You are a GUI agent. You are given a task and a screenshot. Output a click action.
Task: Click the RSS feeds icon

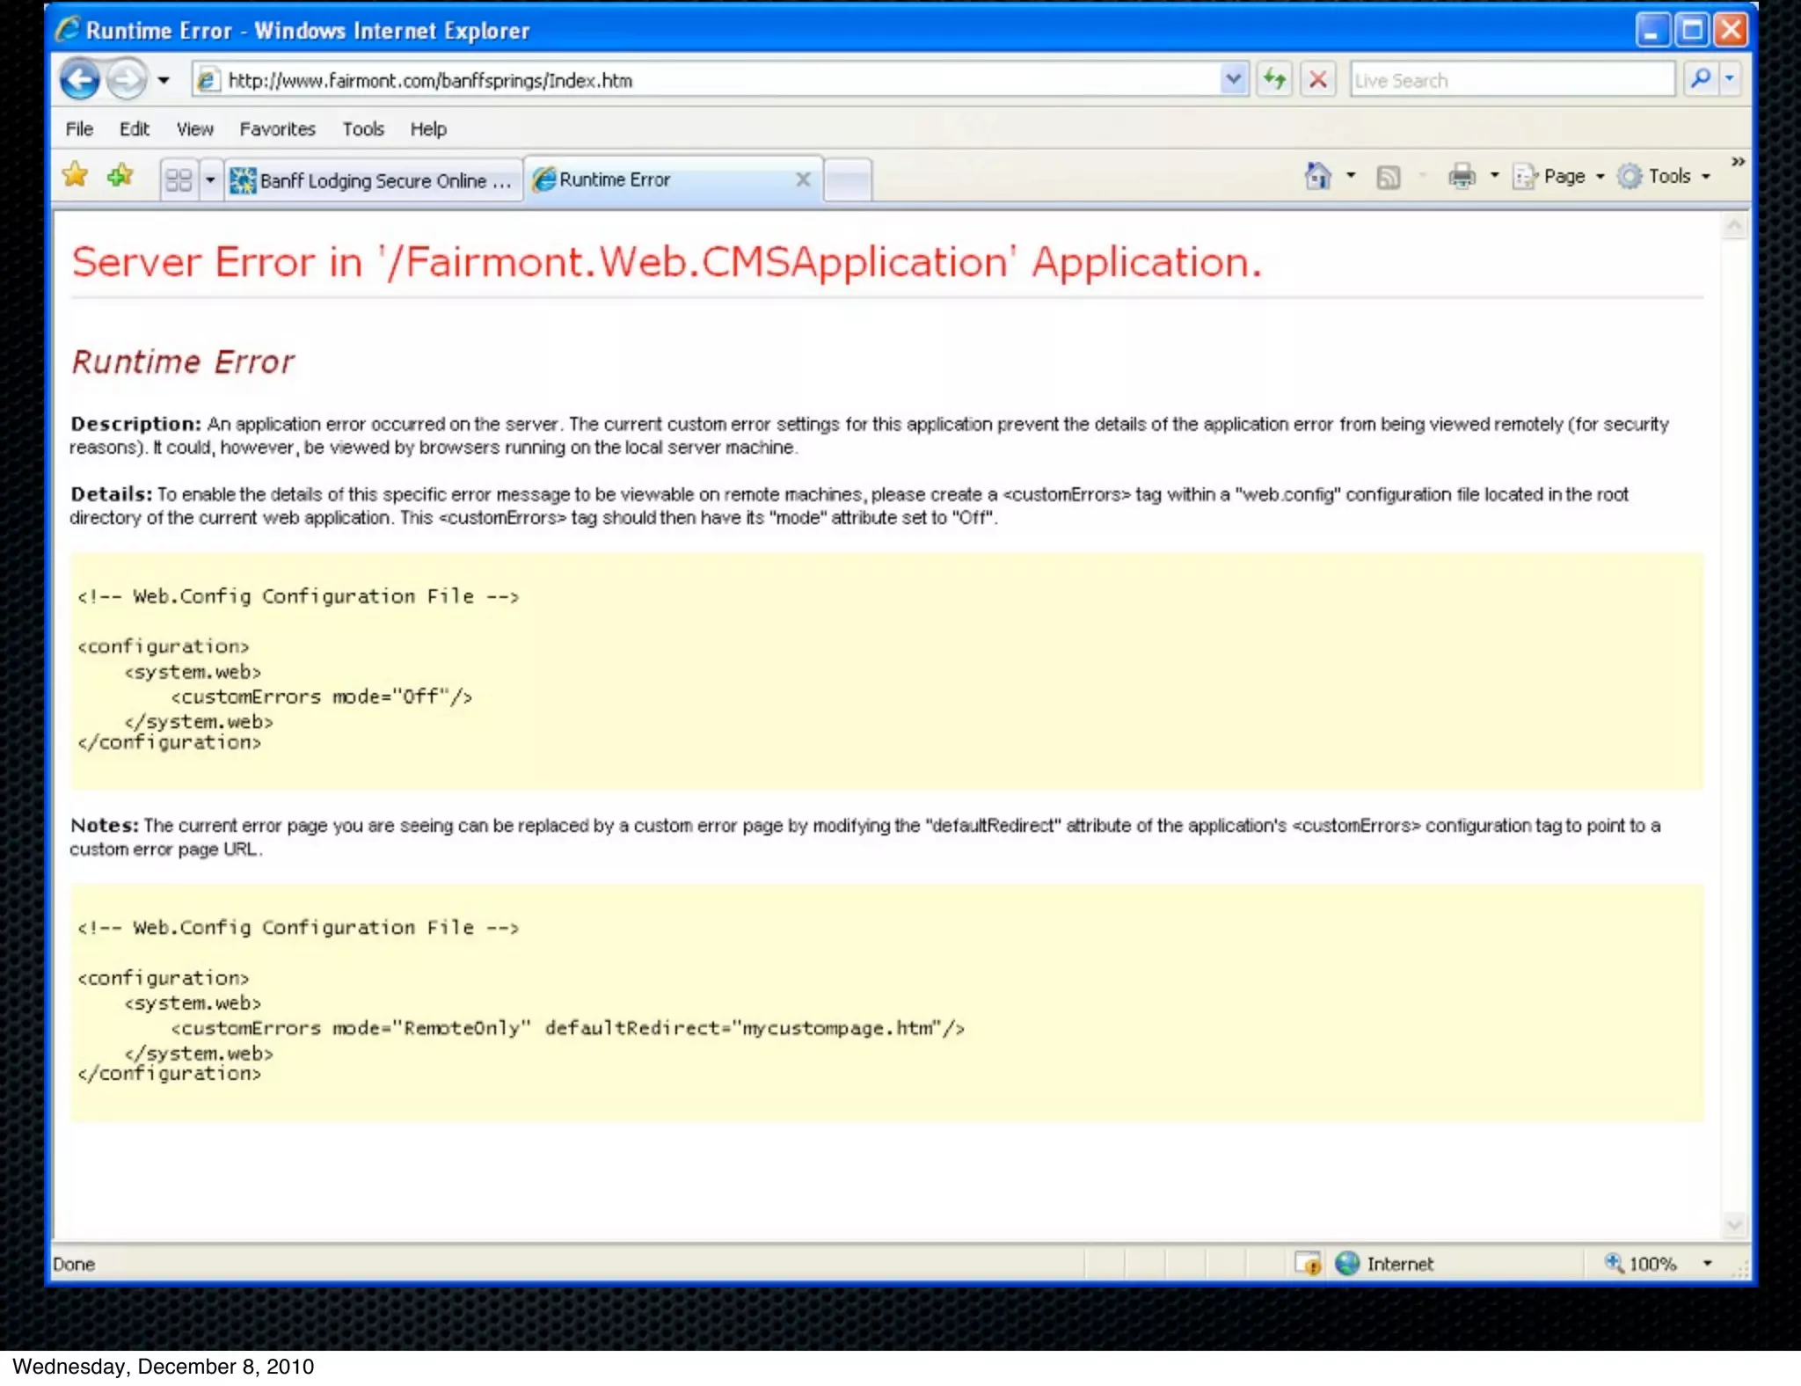tap(1388, 178)
